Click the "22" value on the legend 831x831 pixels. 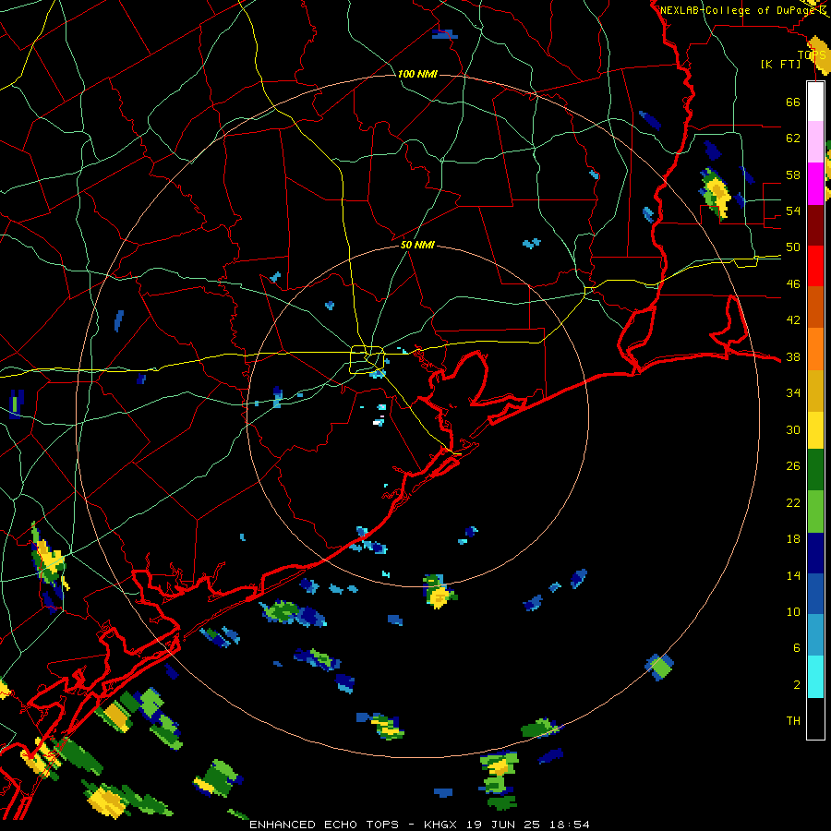point(793,502)
